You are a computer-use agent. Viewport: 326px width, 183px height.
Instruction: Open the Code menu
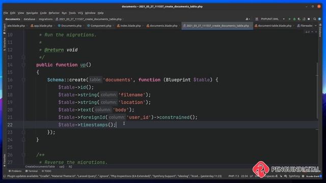point(43,13)
